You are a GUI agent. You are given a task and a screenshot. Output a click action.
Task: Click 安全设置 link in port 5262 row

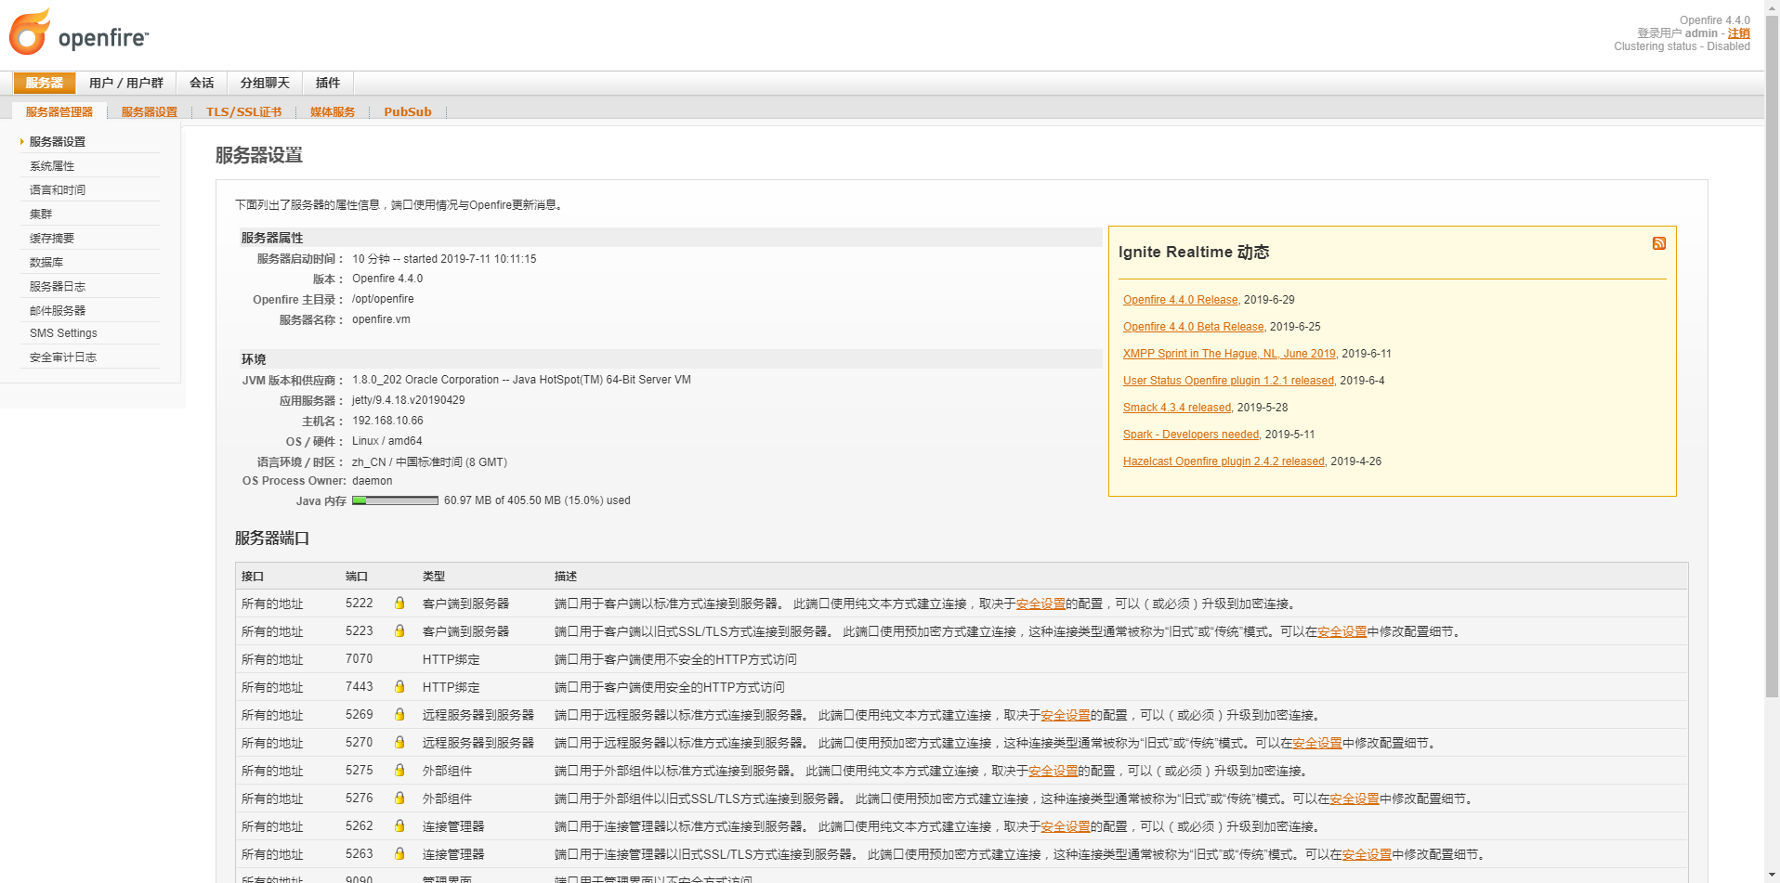pyautogui.click(x=1065, y=826)
